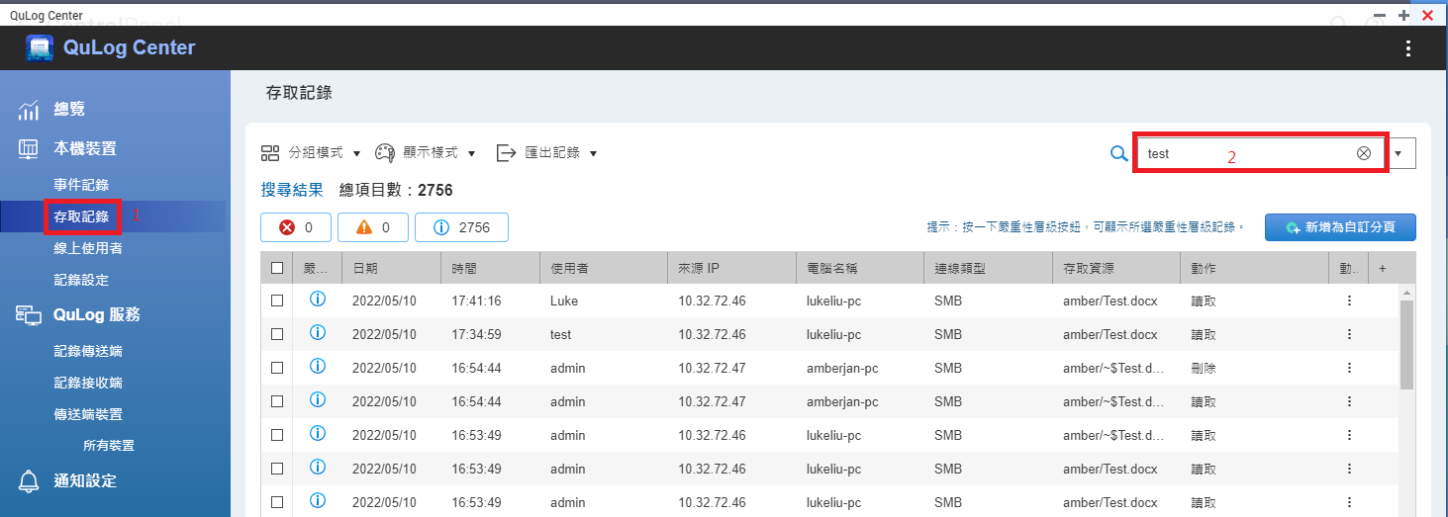Check the box for the 17:34:59 test row
The height and width of the screenshot is (517, 1448).
[x=277, y=334]
